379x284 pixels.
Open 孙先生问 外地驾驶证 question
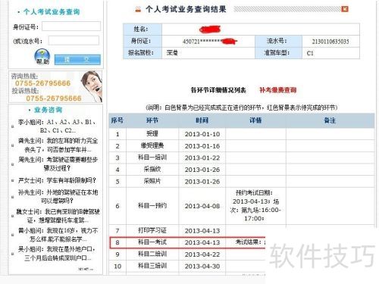[x=58, y=196]
